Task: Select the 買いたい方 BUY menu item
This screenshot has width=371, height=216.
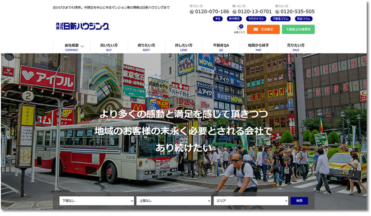Action: point(109,47)
